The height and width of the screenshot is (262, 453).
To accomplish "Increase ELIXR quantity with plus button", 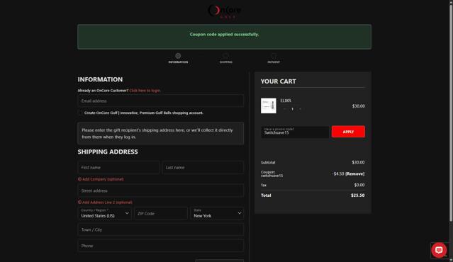I will tap(300, 109).
